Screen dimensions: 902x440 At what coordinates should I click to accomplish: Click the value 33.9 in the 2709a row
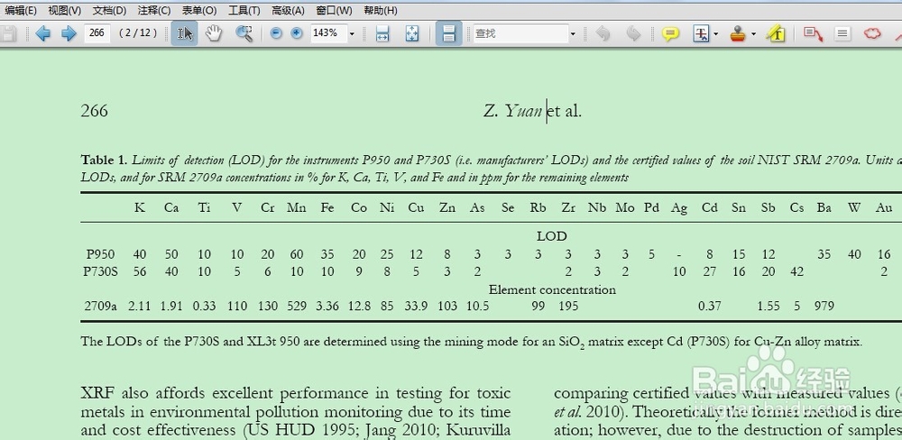tap(416, 306)
